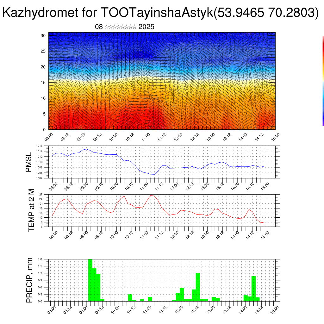324x324 pixels.
Task: Click "14.12" under the PMSL chart
Action: tap(250, 186)
